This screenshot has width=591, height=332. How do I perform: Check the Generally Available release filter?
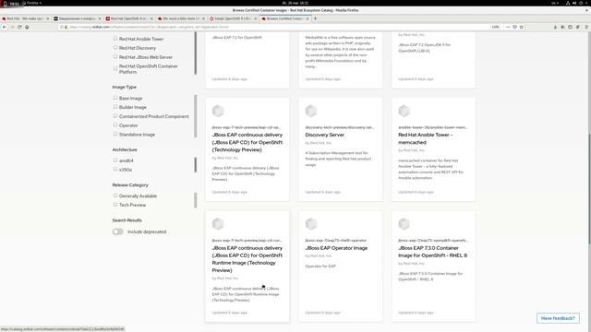point(115,196)
